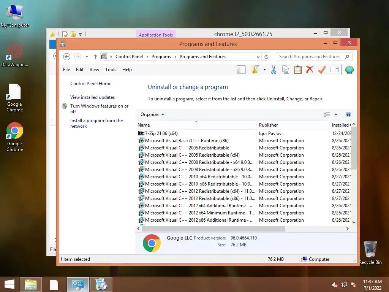Screen dimensions: 389x292
Task: Expand the chevron after Programs breadcrumb
Action: 175,57
